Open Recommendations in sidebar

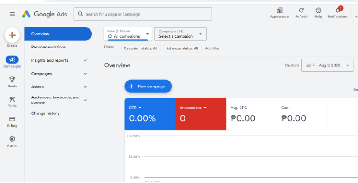48,47
